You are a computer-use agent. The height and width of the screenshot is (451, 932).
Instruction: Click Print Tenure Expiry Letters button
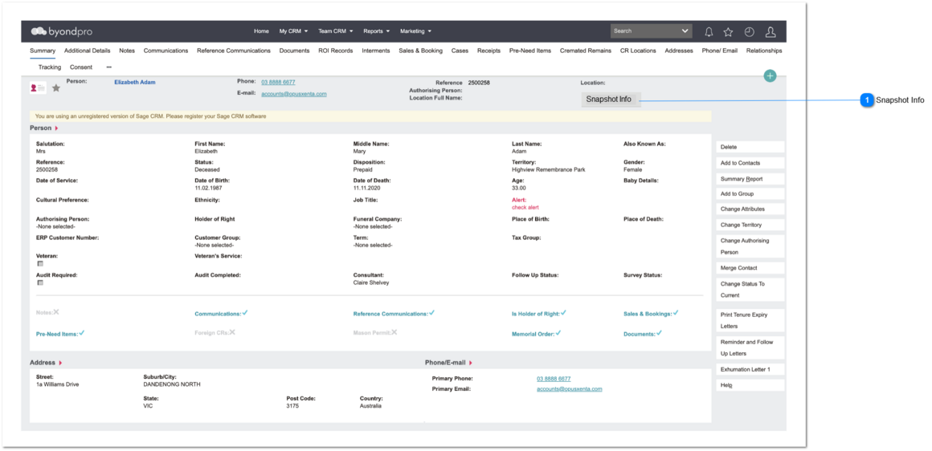(750, 320)
